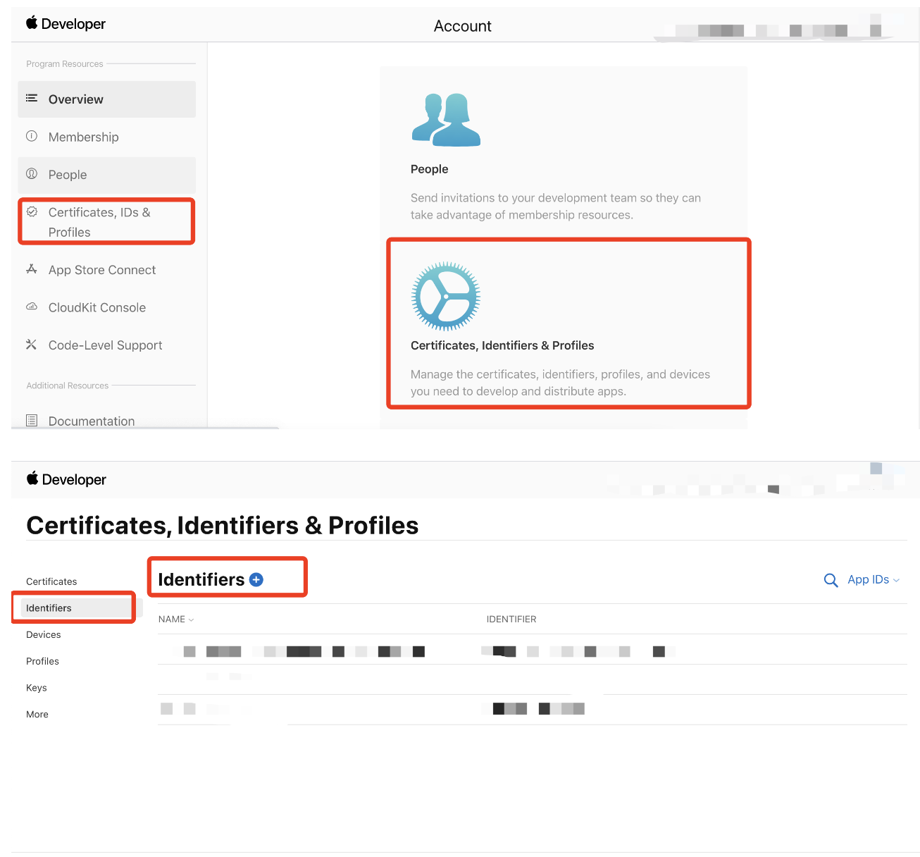Click the search magnifier icon
Image resolution: width=920 pixels, height=857 pixels.
[831, 580]
